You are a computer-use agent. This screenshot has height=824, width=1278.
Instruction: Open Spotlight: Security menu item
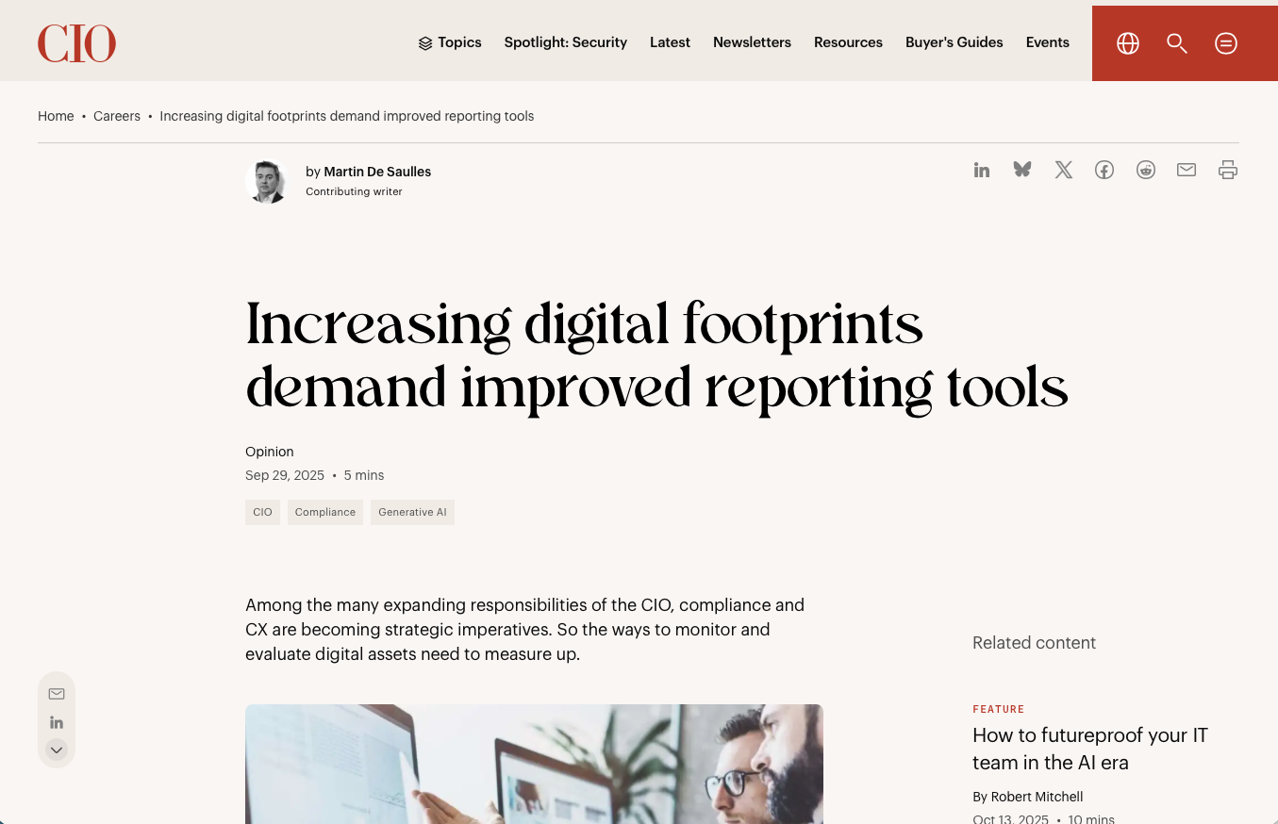tap(565, 42)
